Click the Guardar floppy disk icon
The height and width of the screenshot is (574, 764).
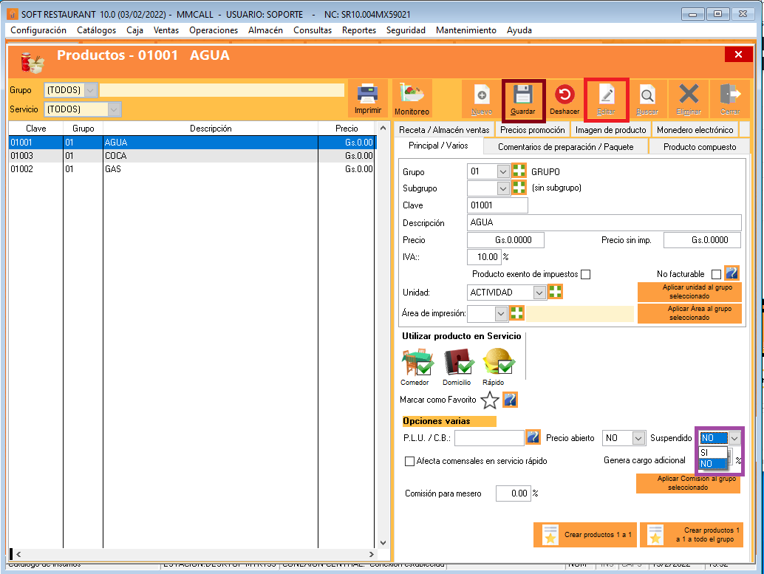[x=523, y=95]
